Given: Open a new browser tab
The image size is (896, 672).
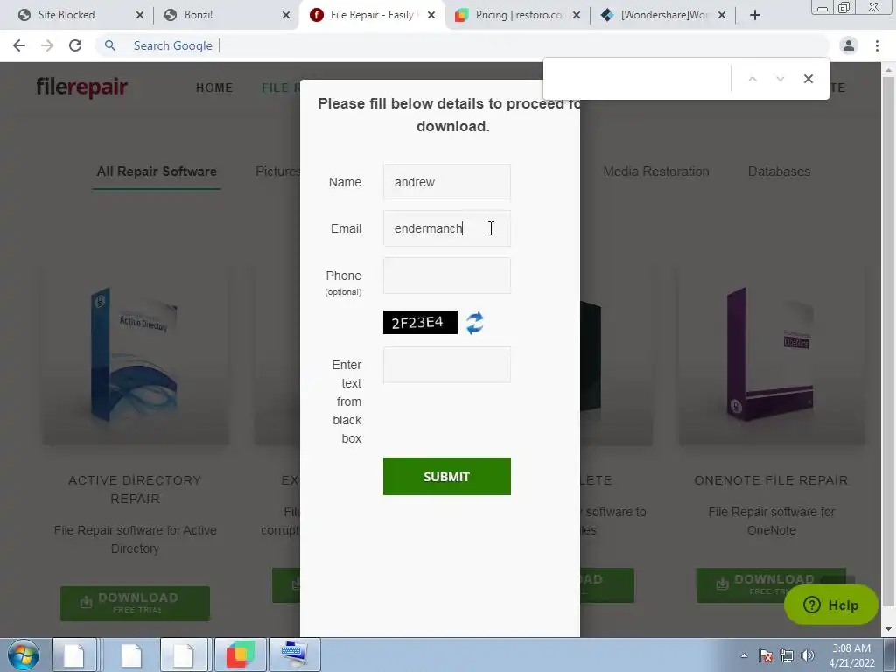Looking at the screenshot, I should (755, 15).
